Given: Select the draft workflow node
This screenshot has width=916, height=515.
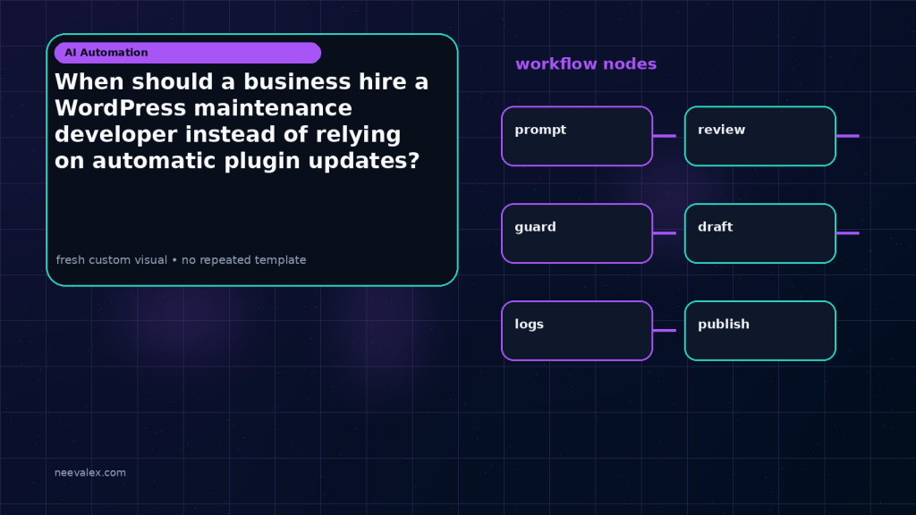Looking at the screenshot, I should (760, 233).
